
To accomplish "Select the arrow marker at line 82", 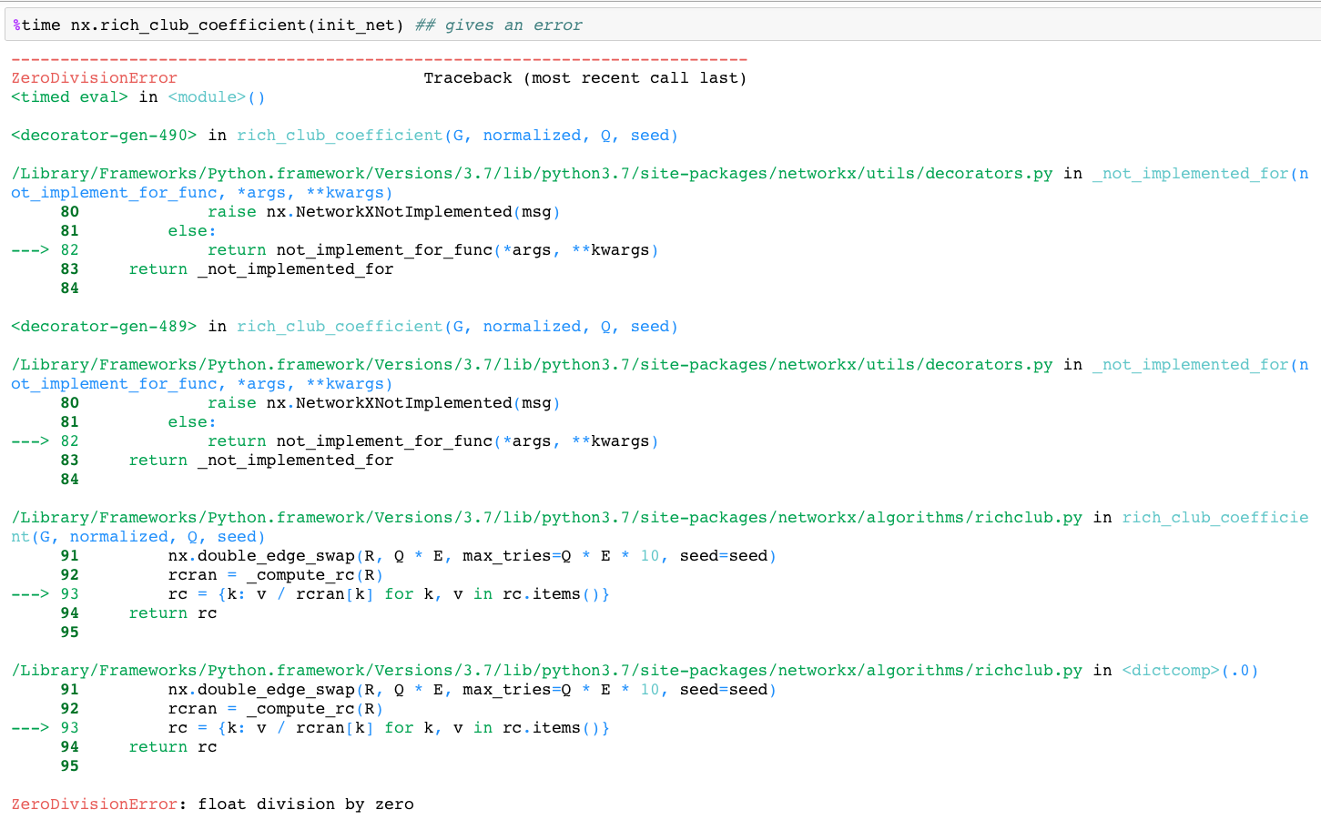I will tap(30, 249).
